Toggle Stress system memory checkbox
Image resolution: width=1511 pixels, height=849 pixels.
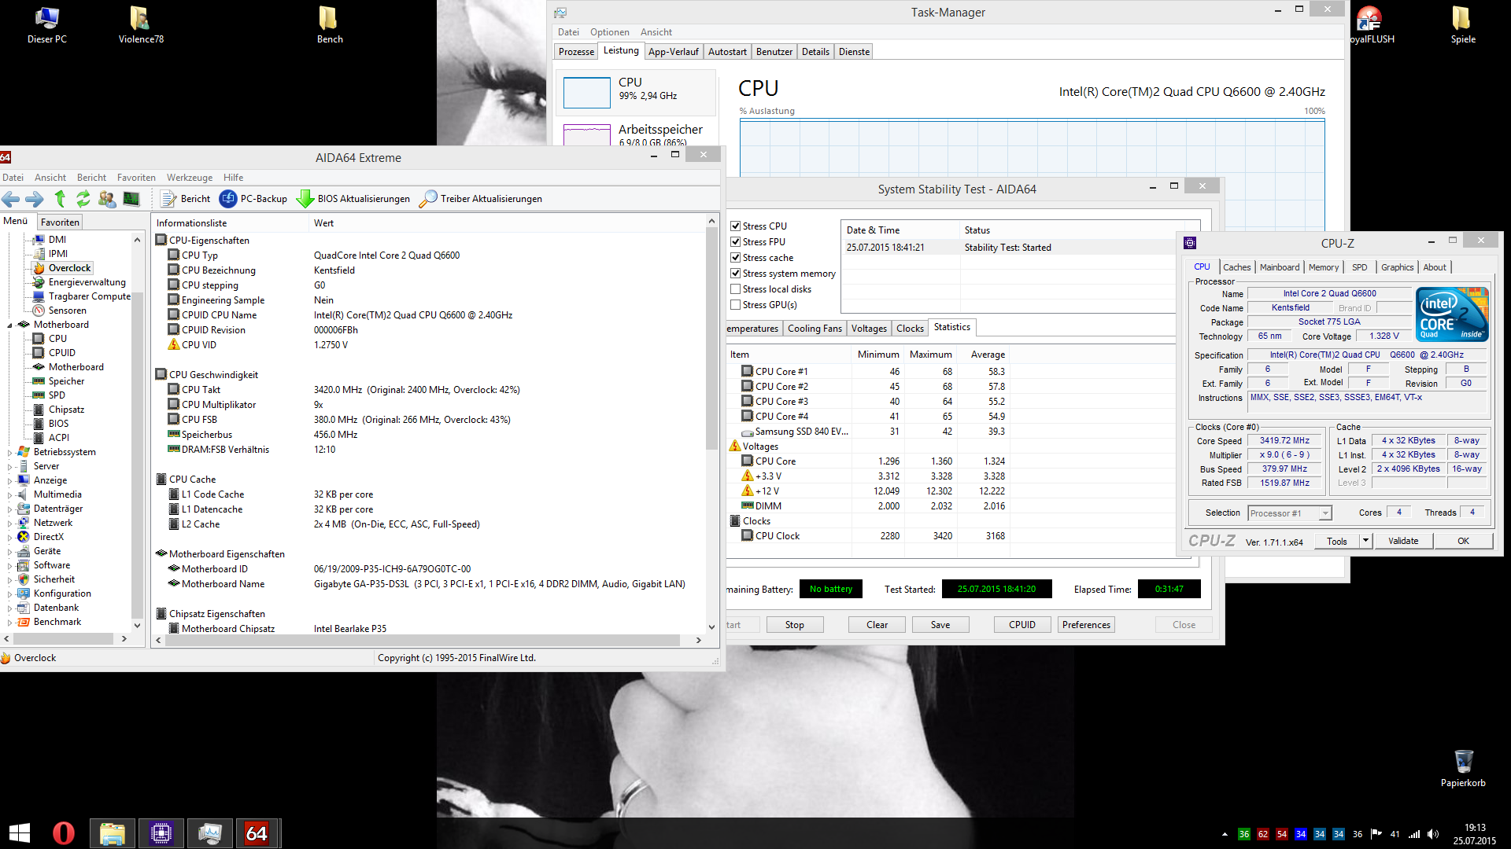tap(736, 274)
